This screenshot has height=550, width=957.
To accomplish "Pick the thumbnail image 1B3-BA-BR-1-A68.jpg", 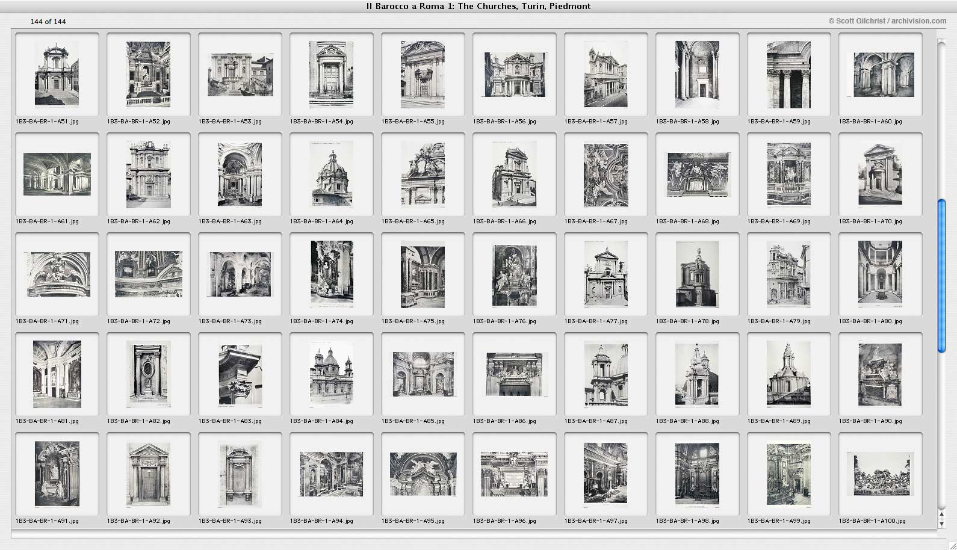I will tap(698, 175).
